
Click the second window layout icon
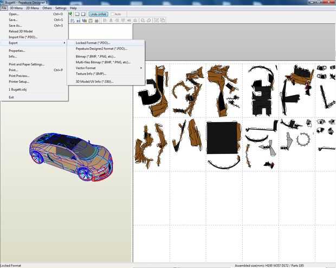coord(83,14)
